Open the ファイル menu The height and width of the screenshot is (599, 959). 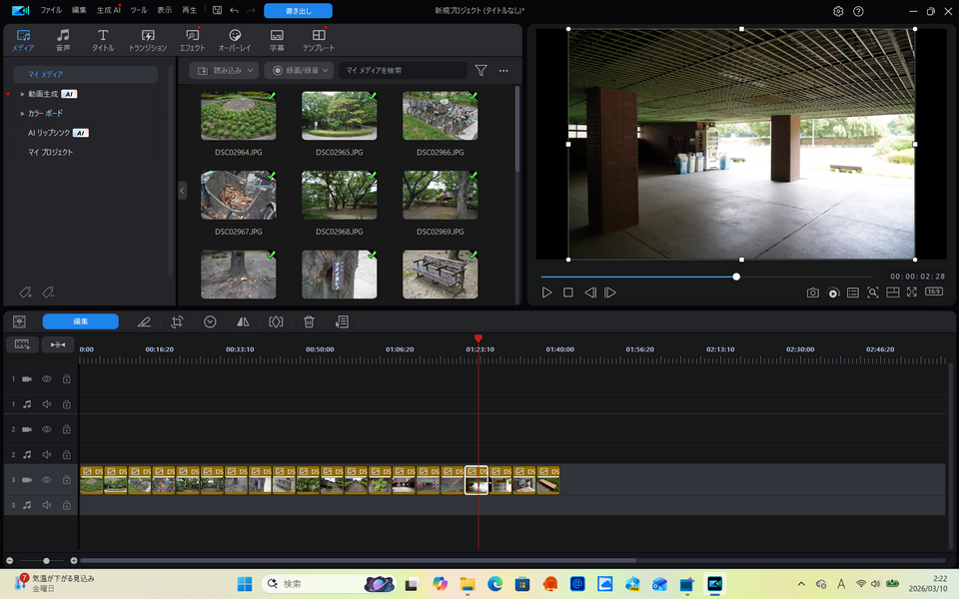pos(50,10)
